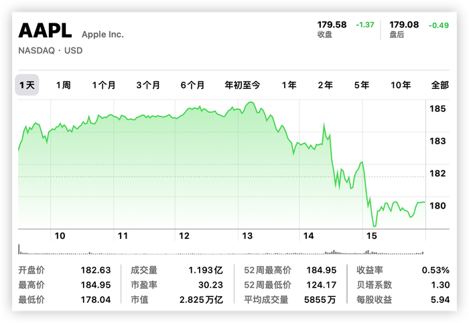Click the AAPL ticker symbol heading
The height and width of the screenshot is (323, 469).
(46, 31)
